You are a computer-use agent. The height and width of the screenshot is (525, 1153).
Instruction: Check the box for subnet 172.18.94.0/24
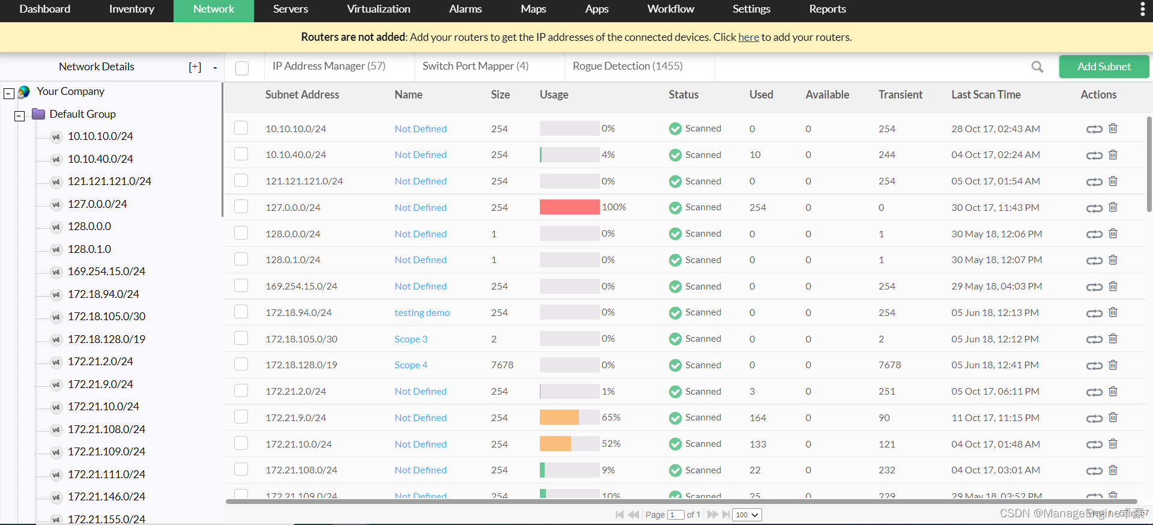[x=241, y=312]
